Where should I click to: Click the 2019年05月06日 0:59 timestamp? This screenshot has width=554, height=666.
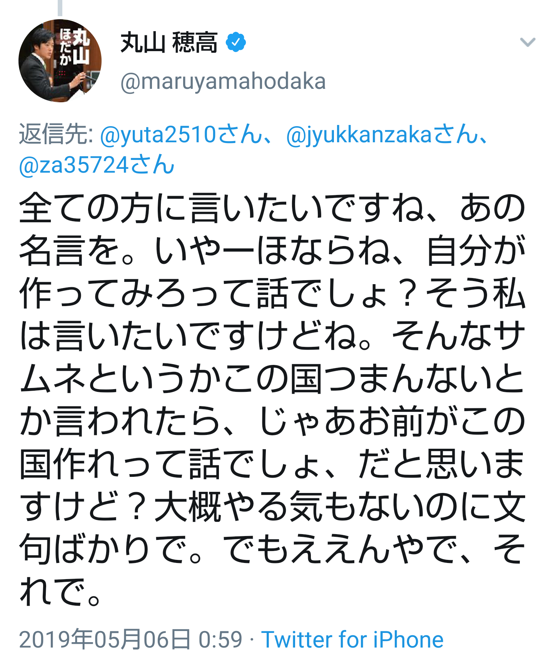click(130, 639)
